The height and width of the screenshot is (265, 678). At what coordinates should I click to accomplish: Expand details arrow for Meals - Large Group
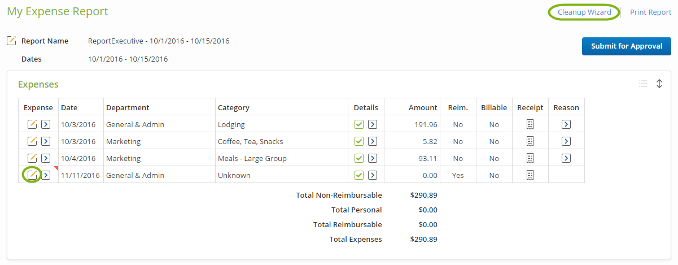[x=373, y=158]
